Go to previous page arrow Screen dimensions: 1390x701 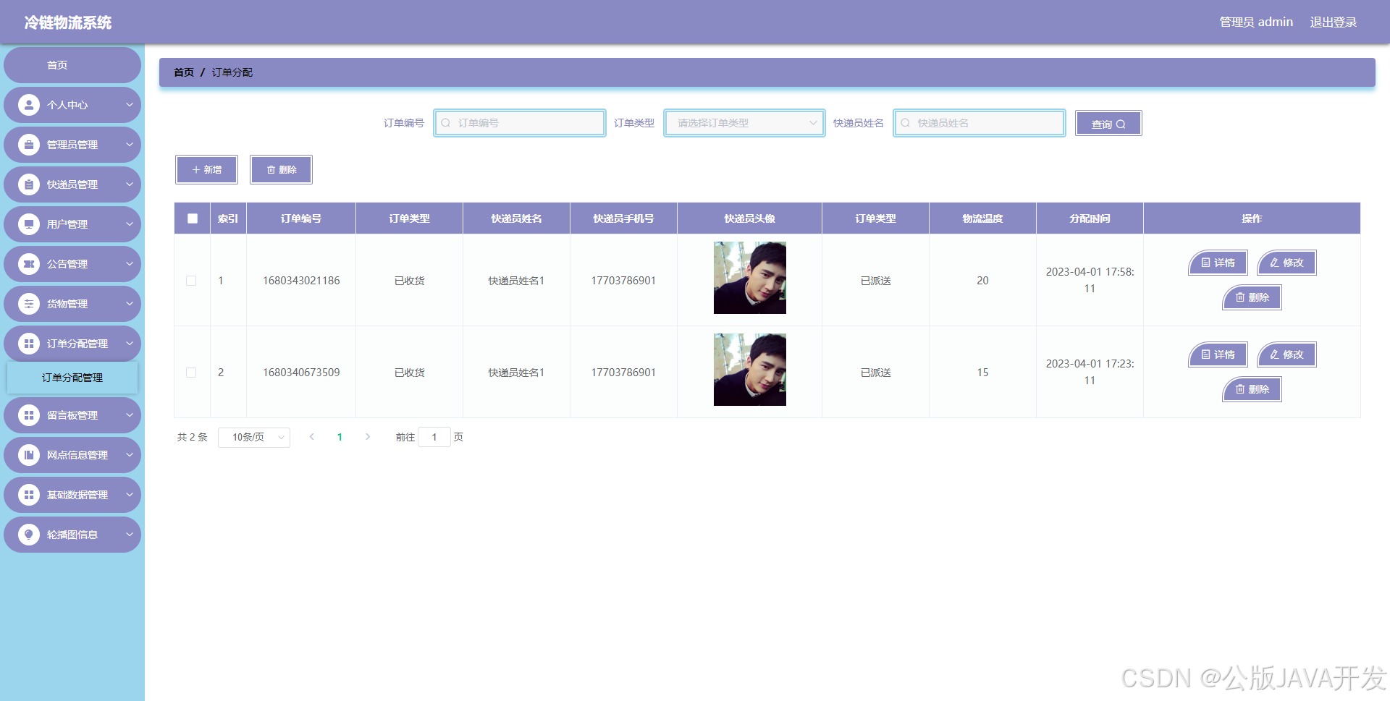pyautogui.click(x=312, y=437)
